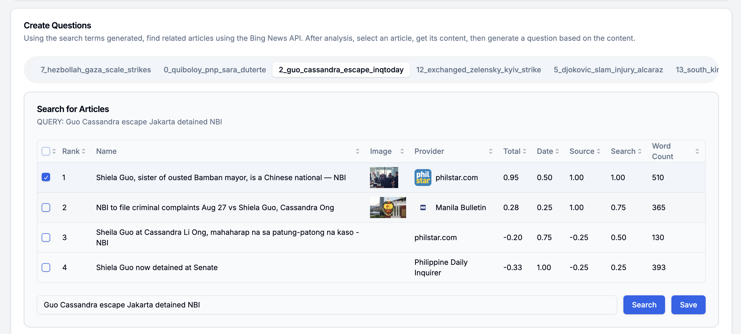
Task: Sort the table by Total score
Action: pos(525,151)
